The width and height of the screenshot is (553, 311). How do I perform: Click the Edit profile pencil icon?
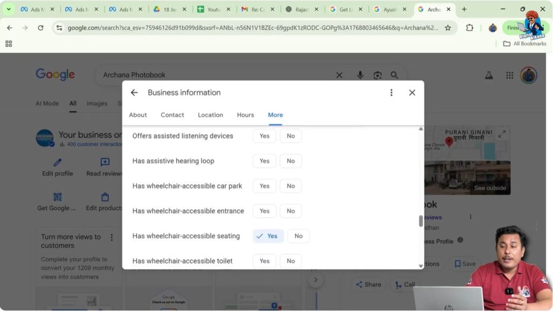[57, 161]
